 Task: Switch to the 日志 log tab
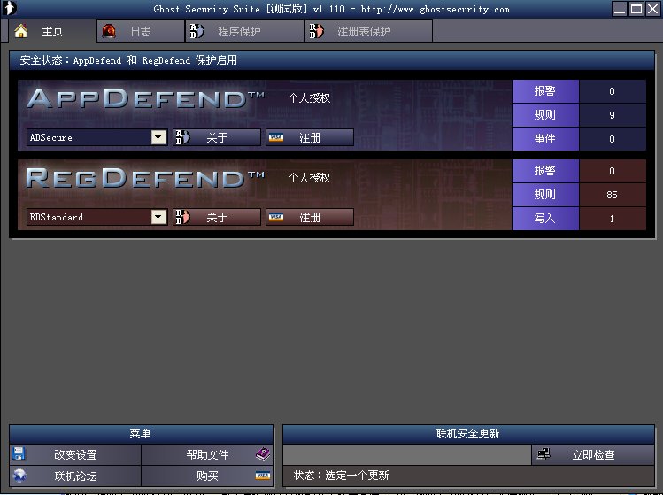click(141, 31)
